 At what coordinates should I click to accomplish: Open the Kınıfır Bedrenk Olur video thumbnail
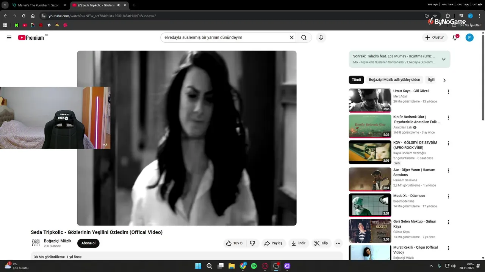click(x=370, y=127)
